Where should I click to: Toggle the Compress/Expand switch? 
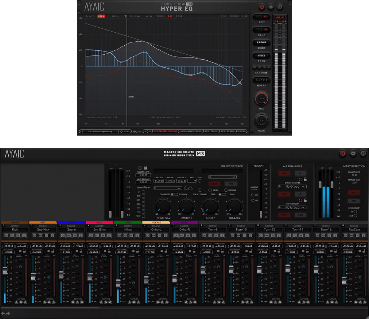(x=175, y=194)
